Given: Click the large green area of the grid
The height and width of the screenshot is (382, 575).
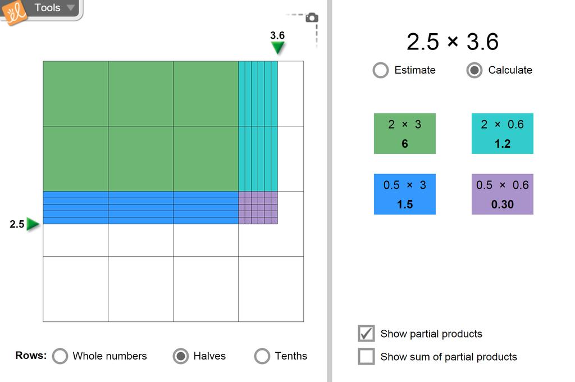Looking at the screenshot, I should [140, 126].
